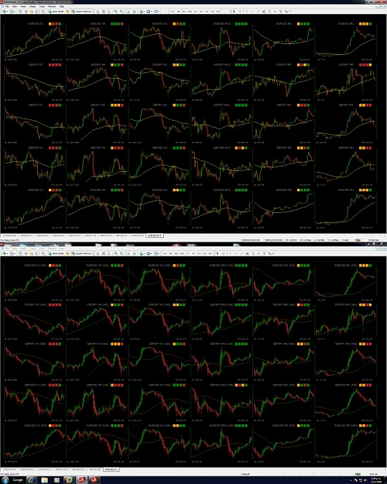Click Zoom Out magnifier in upper toolbar
The image size is (387, 484).
tap(122, 12)
